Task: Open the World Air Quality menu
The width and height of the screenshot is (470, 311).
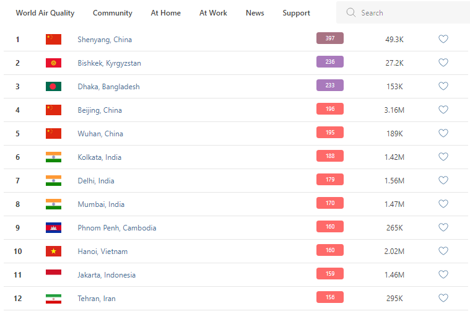Action: [45, 13]
